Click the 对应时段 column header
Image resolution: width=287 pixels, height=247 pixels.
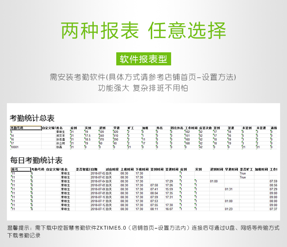click(x=112, y=169)
